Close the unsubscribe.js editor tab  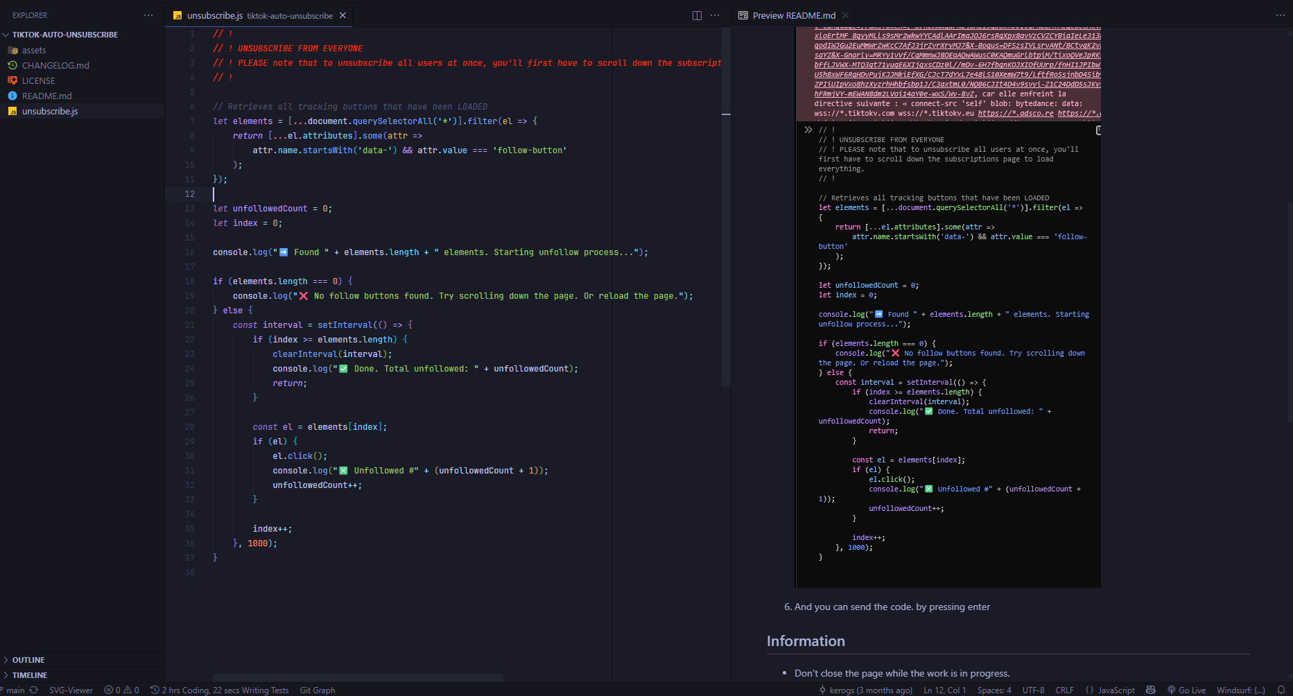pyautogui.click(x=342, y=15)
